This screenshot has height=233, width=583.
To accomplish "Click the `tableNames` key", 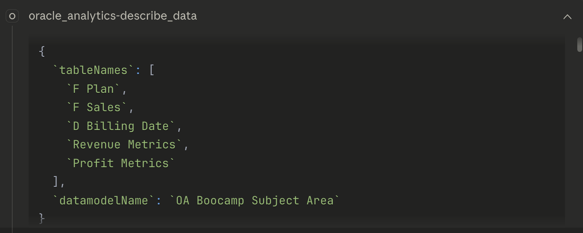I will point(94,70).
